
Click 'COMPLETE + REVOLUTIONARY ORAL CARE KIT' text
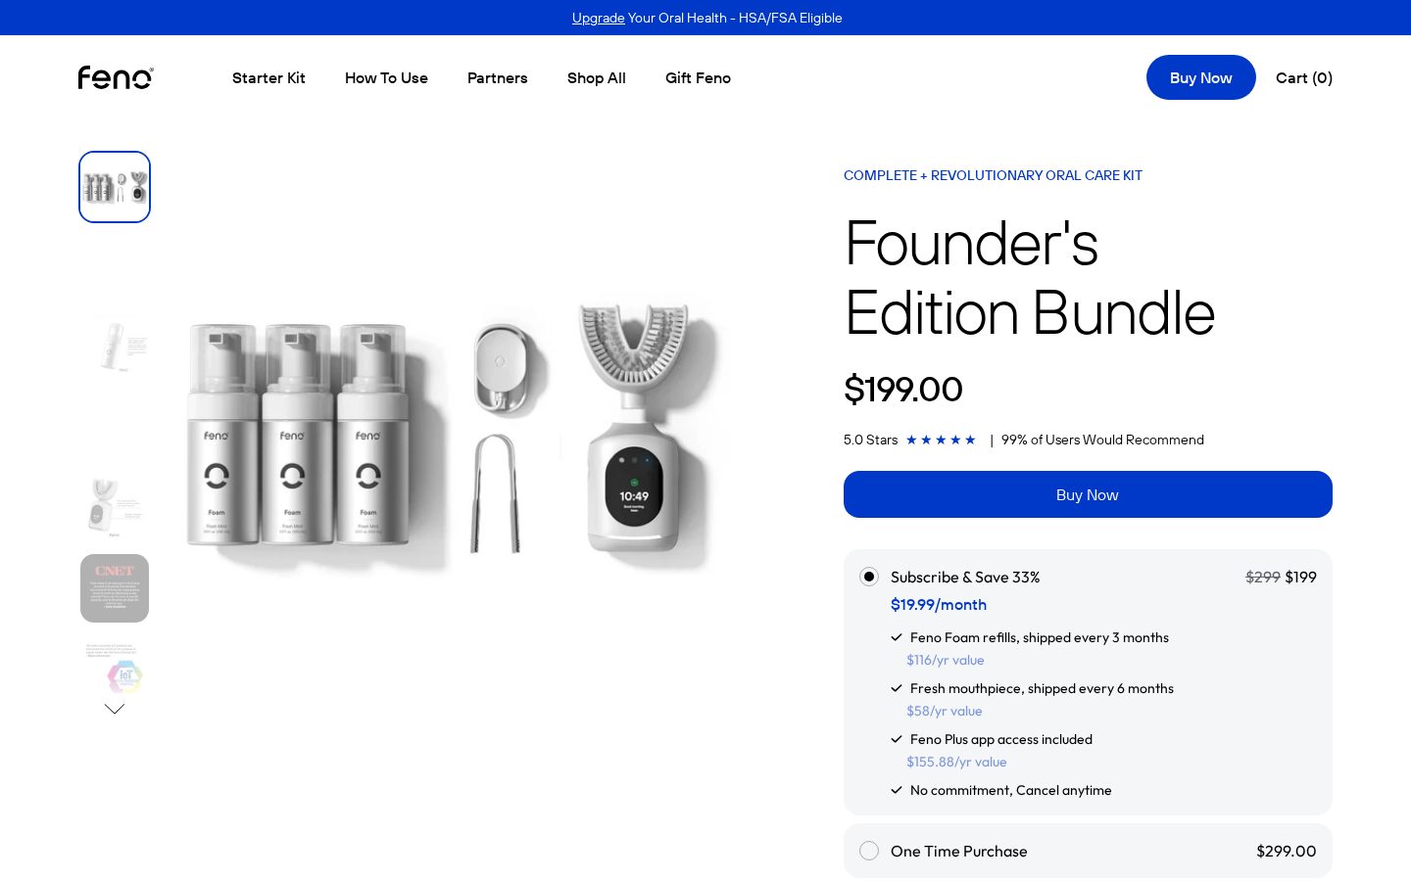[x=993, y=175]
